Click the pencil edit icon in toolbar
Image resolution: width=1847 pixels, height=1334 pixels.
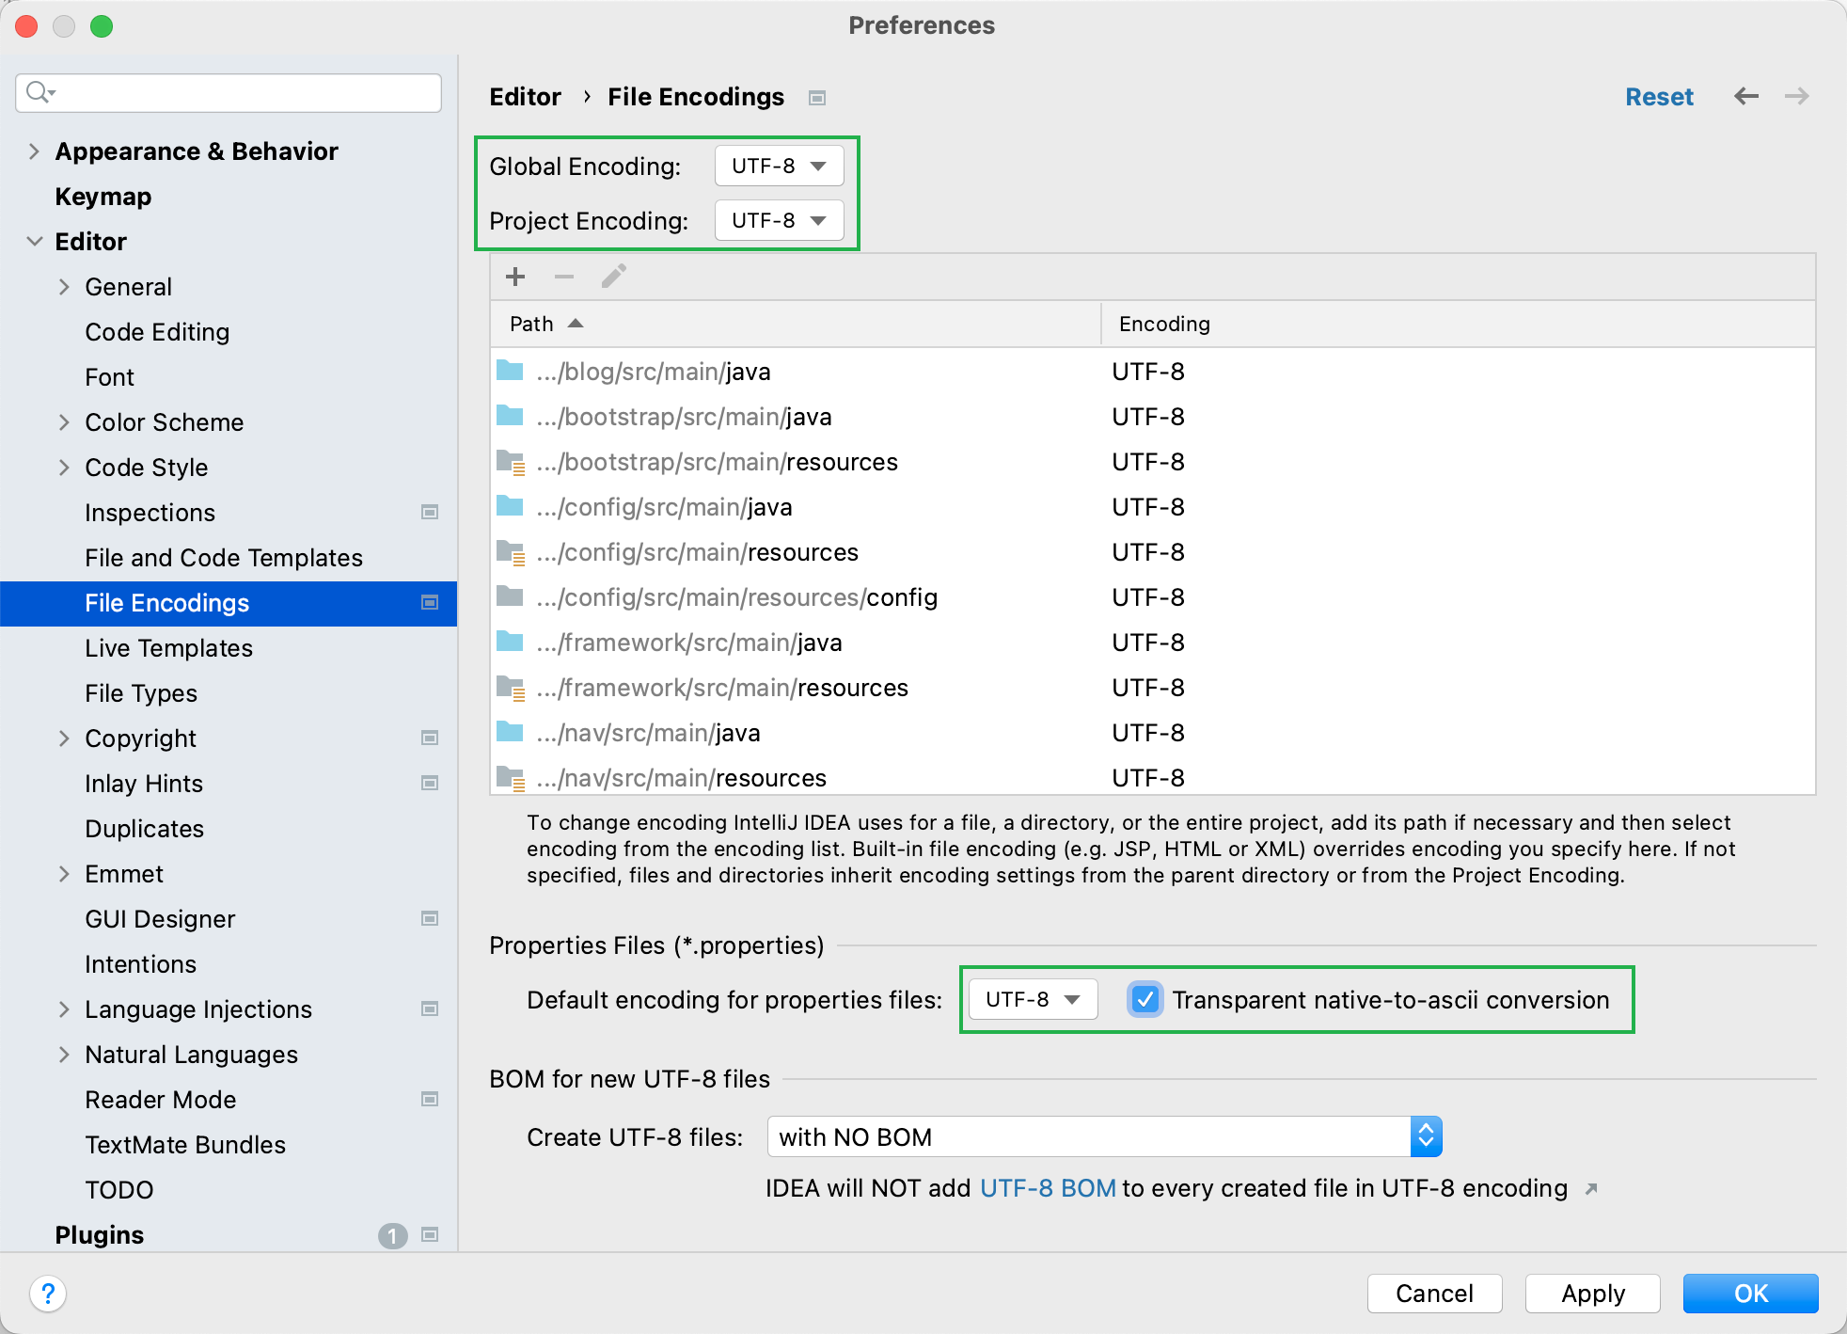[614, 277]
